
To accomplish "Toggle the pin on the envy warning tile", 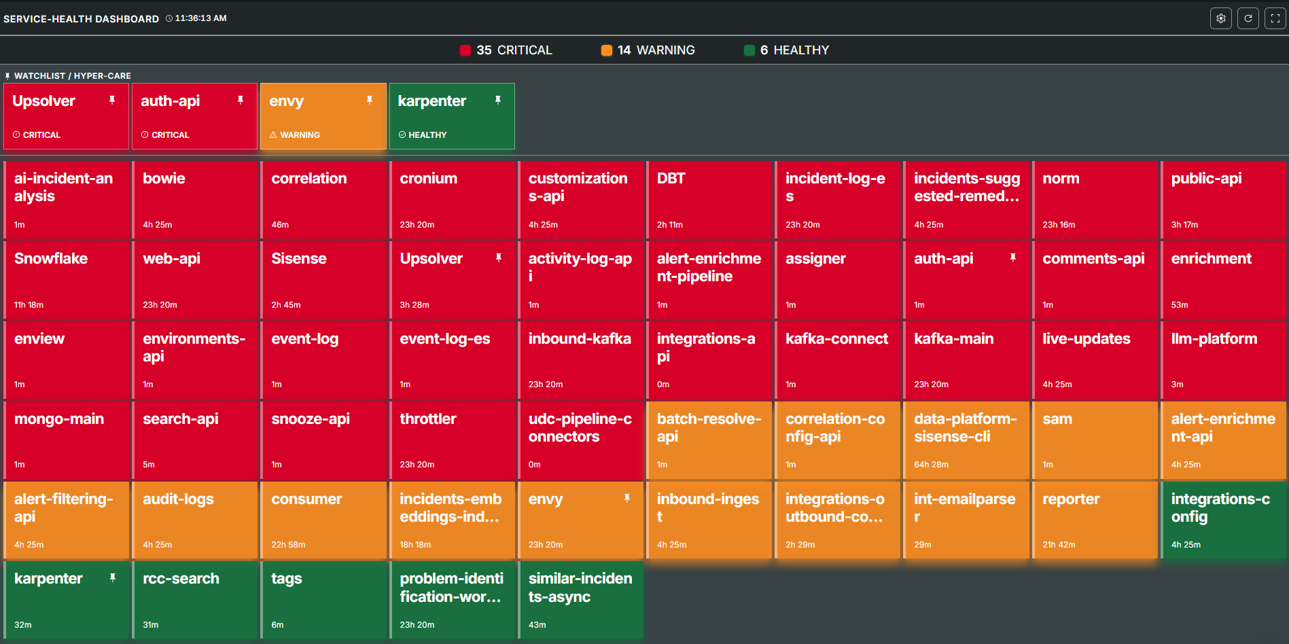I will [x=626, y=499].
